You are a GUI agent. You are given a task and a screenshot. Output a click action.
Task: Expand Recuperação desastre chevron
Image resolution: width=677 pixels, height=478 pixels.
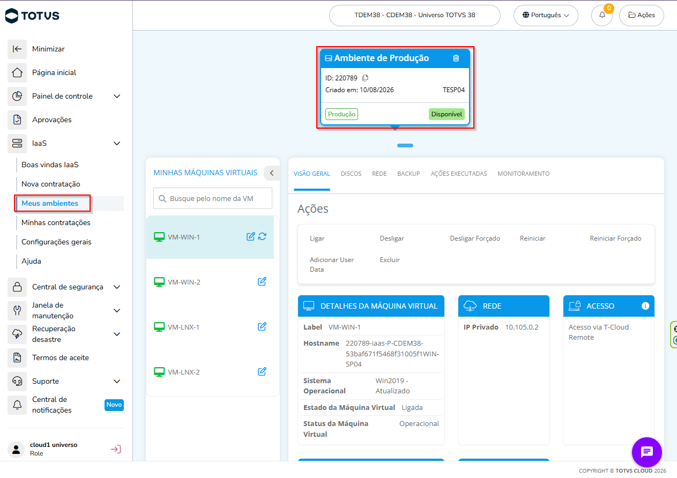[117, 334]
